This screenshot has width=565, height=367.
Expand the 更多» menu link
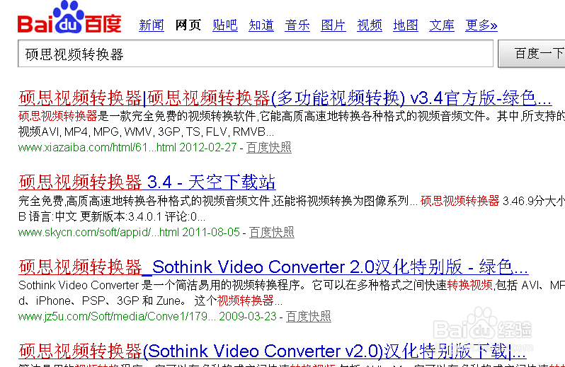(481, 25)
